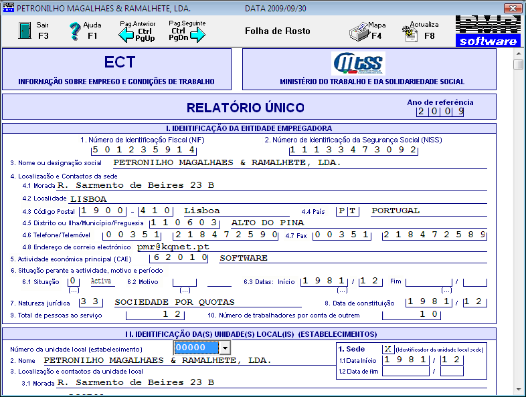
Task: Click the PORTUGAL country name text
Action: pos(396,211)
